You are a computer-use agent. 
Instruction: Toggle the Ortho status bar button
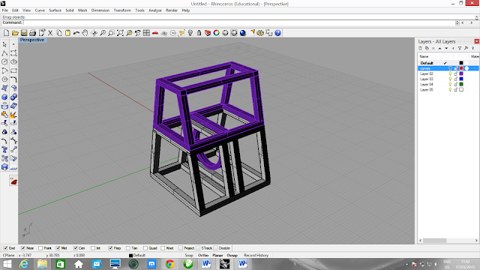coord(203,255)
